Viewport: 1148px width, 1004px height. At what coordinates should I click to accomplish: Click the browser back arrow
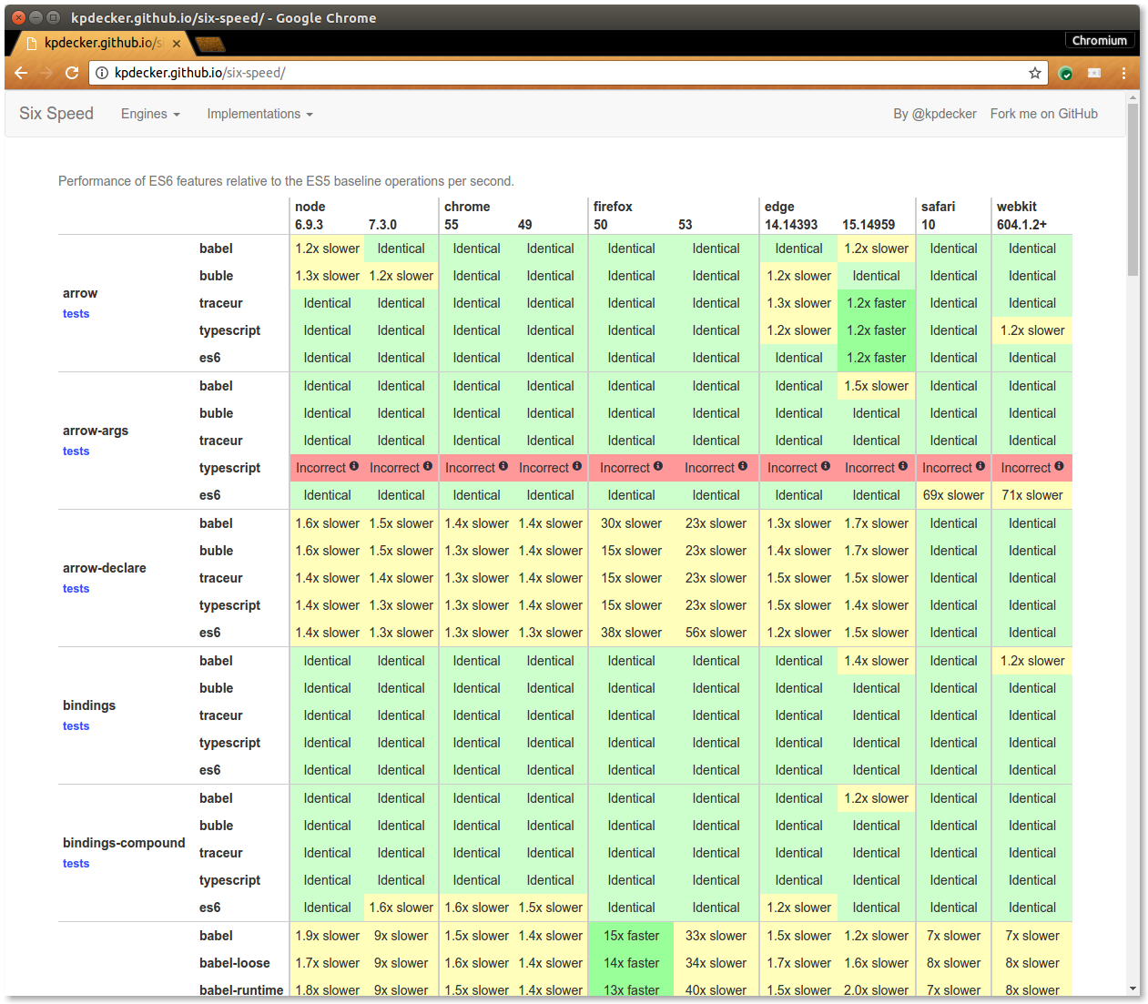[21, 73]
